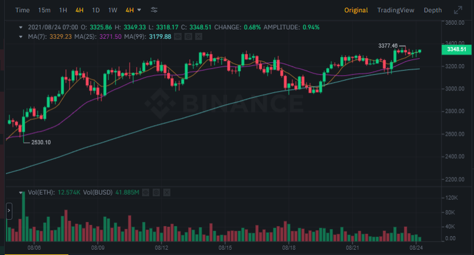Screen dimensions: 474x255
Task: Collapse the OHLC info row
Action: (x=21, y=27)
